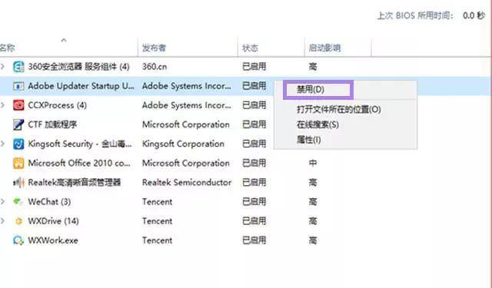Select the Adobe Updater Startup icon
This screenshot has height=288, width=492.
(18, 86)
